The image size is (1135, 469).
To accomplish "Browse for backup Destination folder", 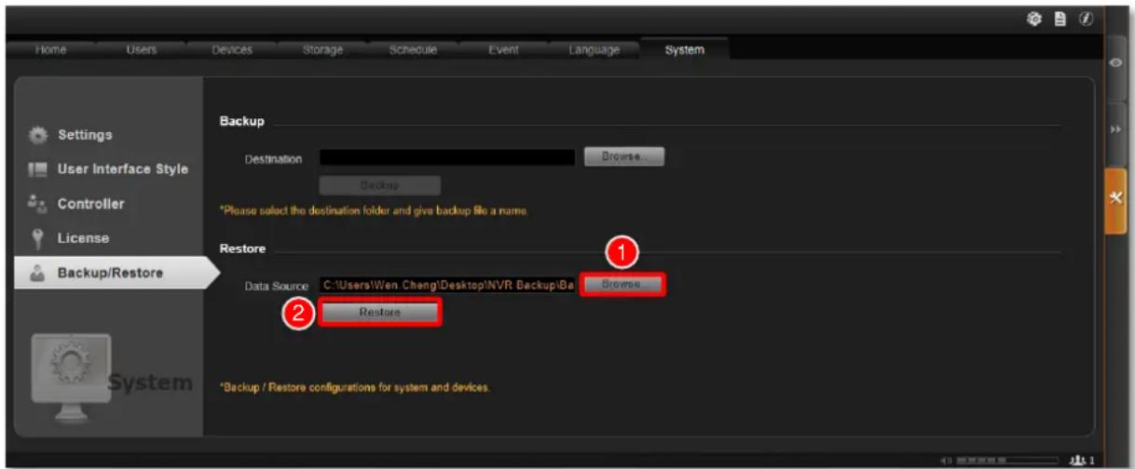I will (x=624, y=157).
